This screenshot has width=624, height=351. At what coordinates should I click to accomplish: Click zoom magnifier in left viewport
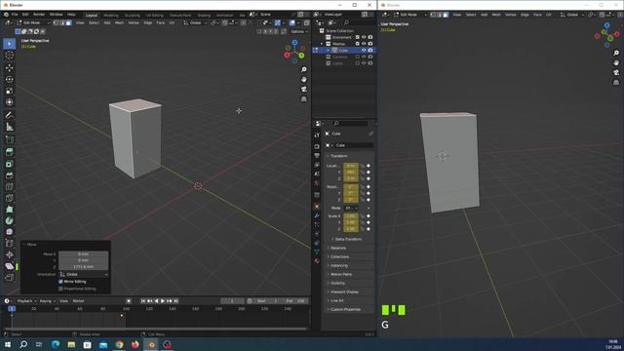(x=304, y=69)
